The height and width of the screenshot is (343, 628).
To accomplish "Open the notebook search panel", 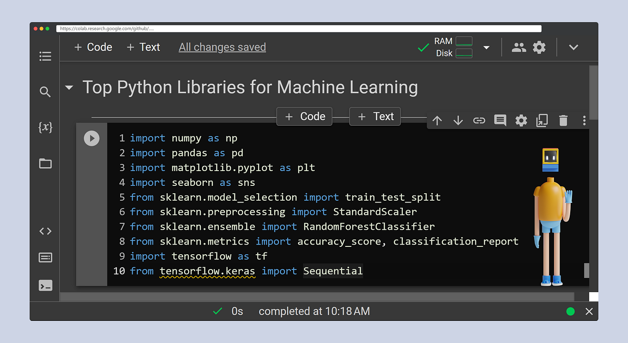I will tap(45, 92).
